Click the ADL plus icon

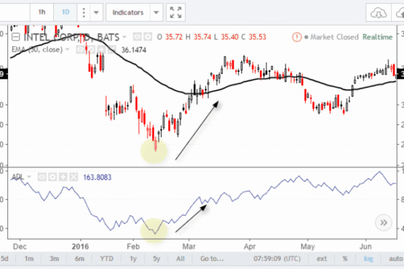click(63, 177)
